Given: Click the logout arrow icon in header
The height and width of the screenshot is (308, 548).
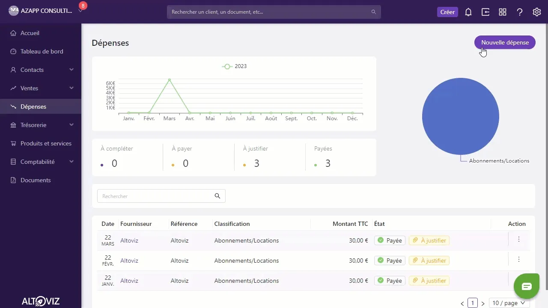Looking at the screenshot, I should tap(485, 12).
